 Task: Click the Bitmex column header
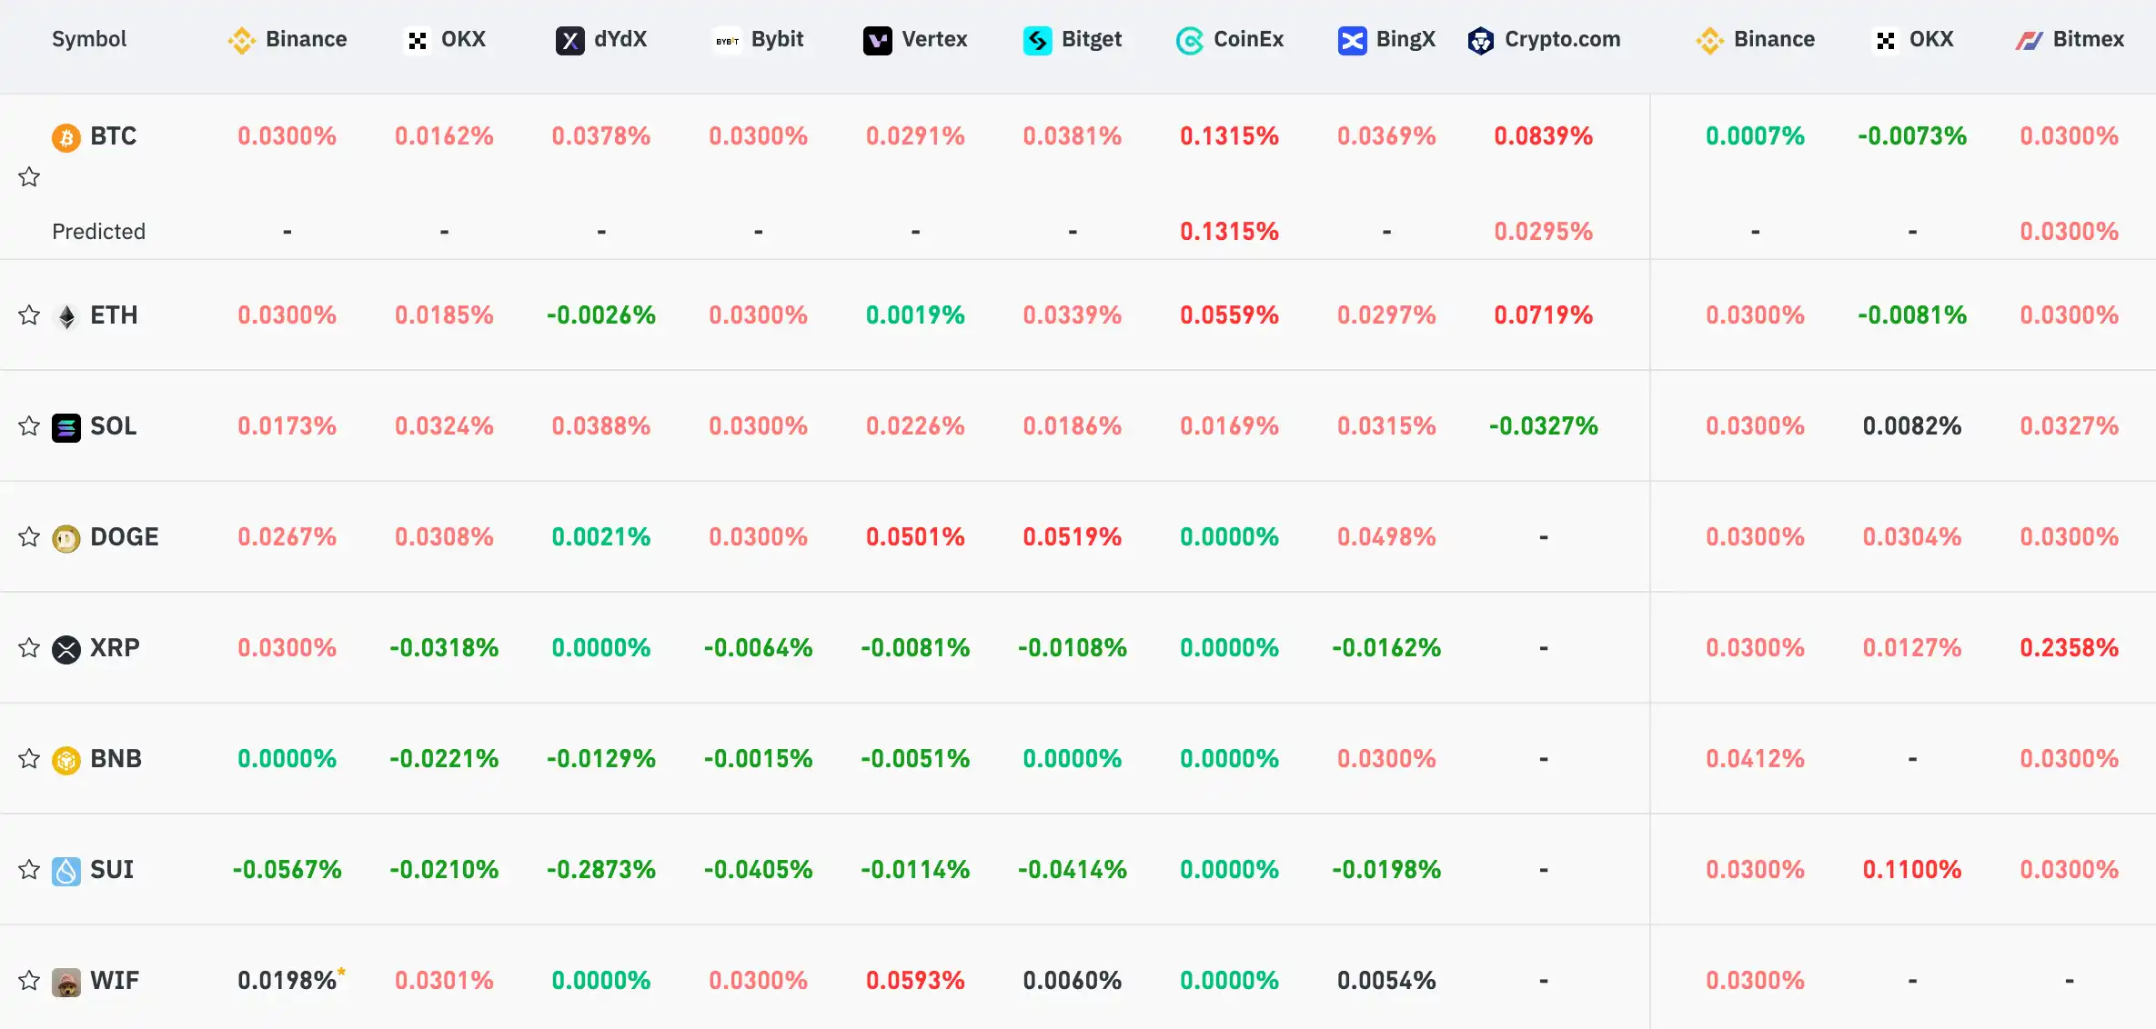click(2070, 40)
